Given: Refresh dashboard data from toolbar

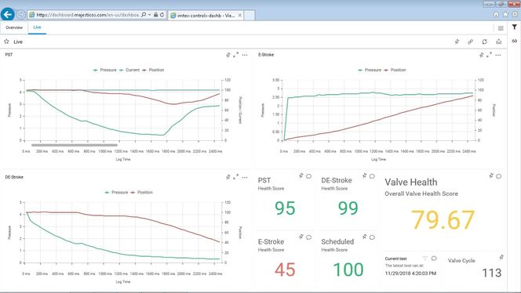Looking at the screenshot, I should click(x=484, y=42).
